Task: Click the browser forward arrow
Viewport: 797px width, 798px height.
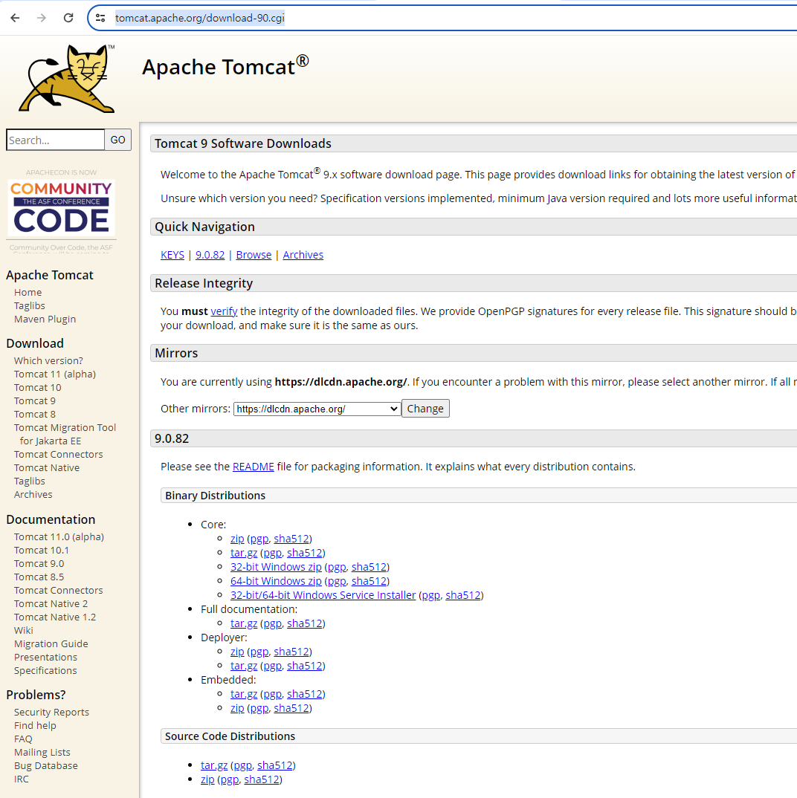Action: coord(42,18)
